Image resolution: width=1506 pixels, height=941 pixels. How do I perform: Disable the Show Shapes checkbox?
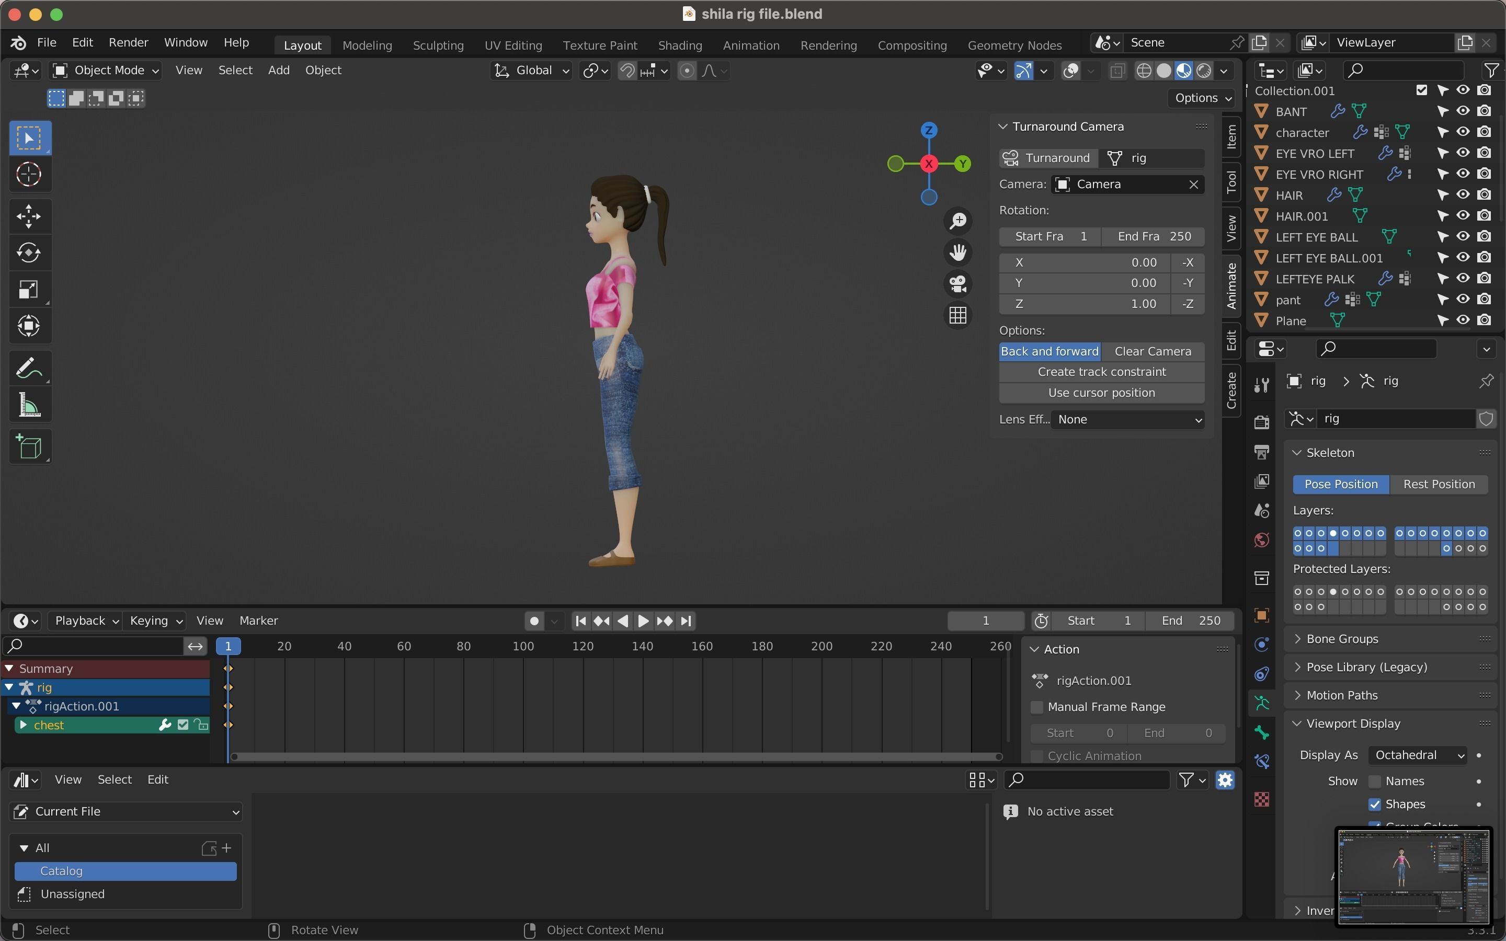click(1375, 805)
